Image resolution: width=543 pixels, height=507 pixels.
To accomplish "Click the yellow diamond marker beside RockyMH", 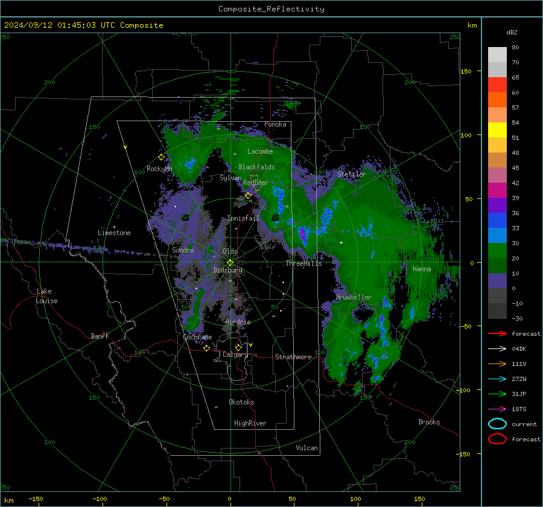I will tap(161, 157).
